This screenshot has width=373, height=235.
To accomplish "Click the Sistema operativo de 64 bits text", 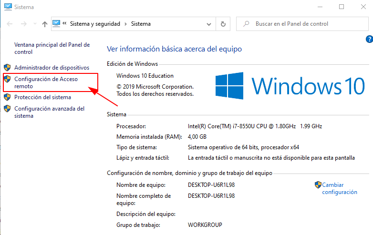I will [243, 147].
